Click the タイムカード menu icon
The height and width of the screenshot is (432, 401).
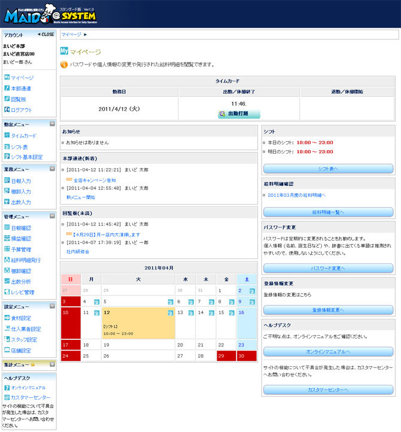(7, 135)
